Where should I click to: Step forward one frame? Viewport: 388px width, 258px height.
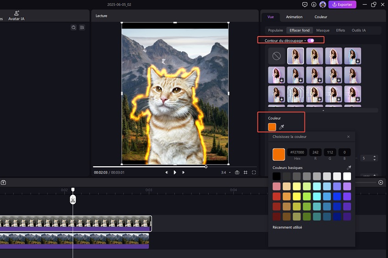pyautogui.click(x=183, y=172)
